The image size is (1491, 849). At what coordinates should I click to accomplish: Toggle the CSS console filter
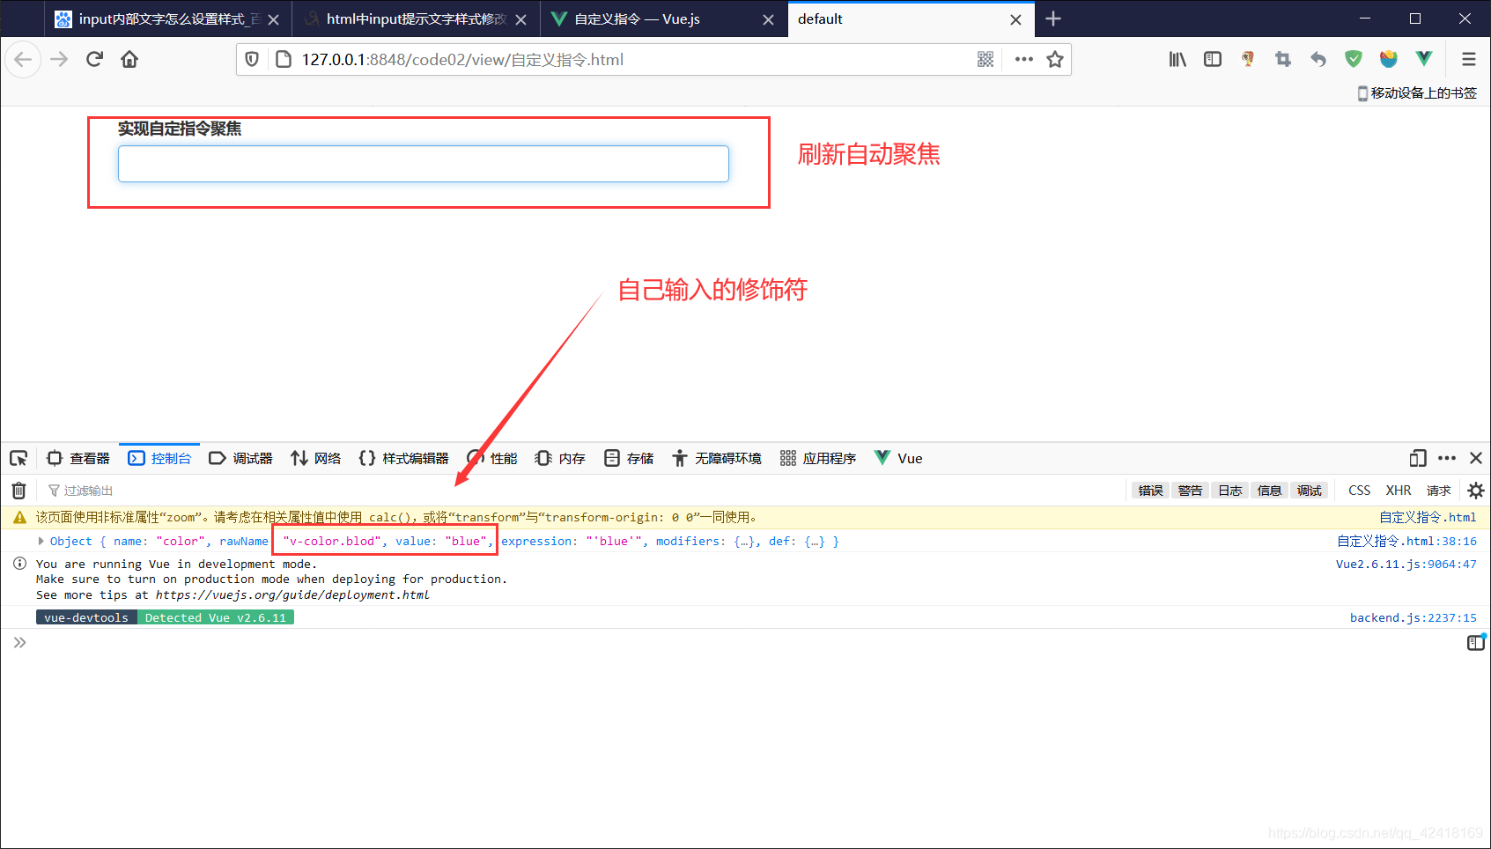tap(1359, 491)
